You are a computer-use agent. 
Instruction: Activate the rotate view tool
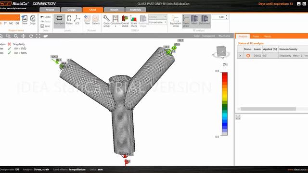coord(31,36)
